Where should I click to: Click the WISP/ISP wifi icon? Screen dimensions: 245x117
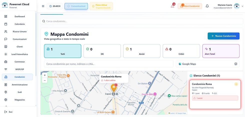[x=6, y=69]
